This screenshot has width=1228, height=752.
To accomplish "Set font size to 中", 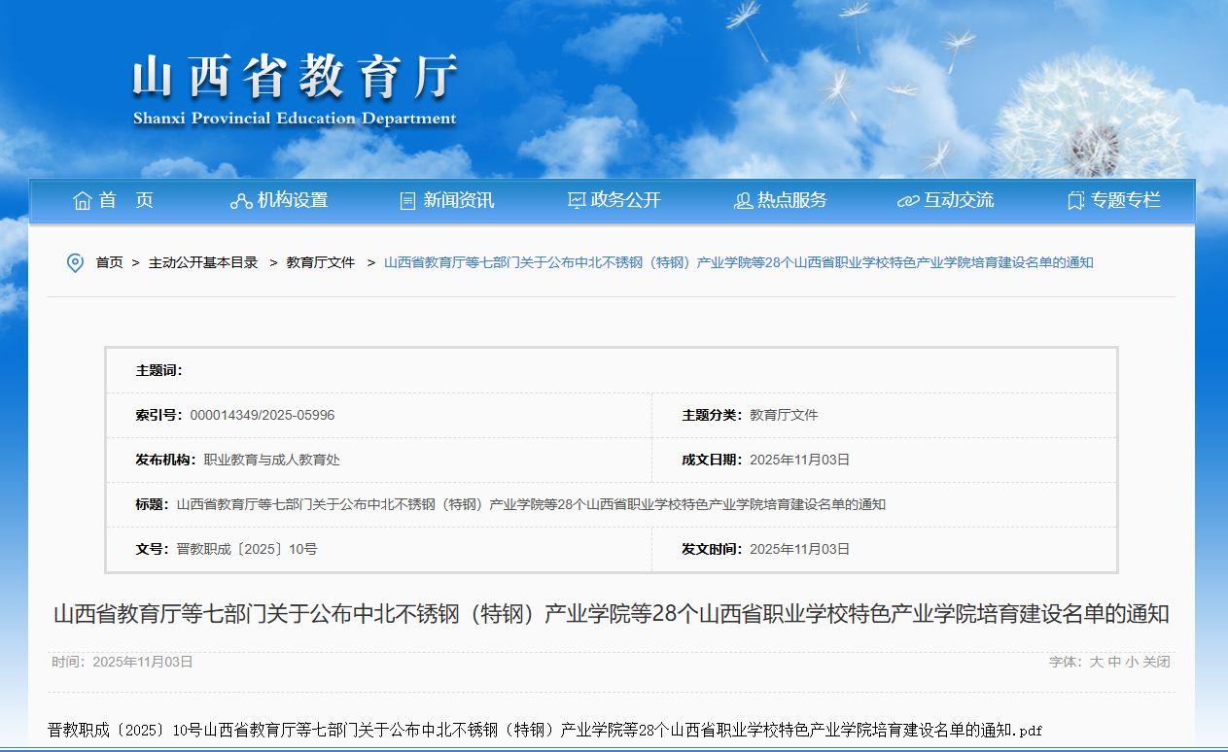I will coord(1114,662).
